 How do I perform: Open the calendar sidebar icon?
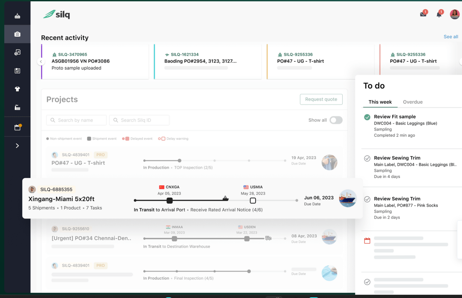tap(18, 127)
